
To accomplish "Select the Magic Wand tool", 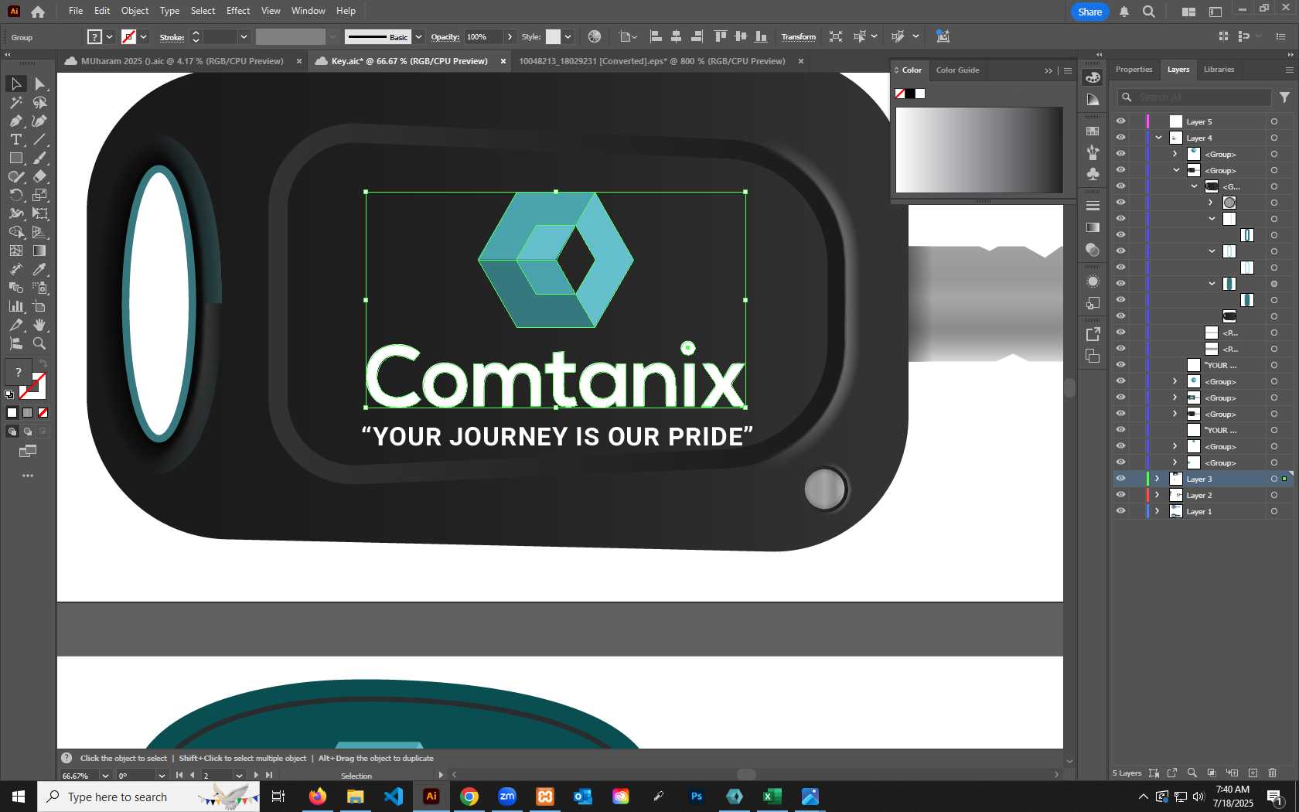I will pyautogui.click(x=15, y=102).
